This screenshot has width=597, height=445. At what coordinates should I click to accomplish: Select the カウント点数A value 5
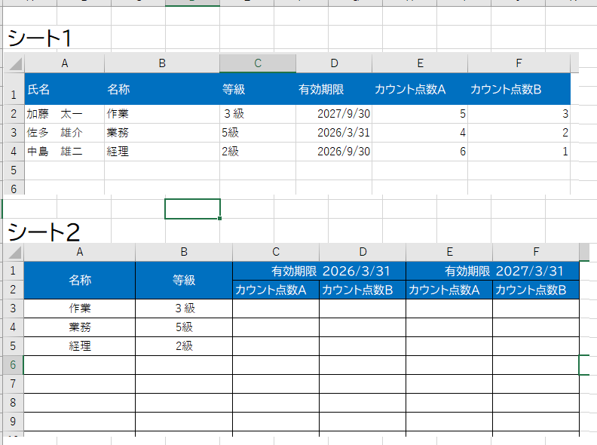[420, 114]
